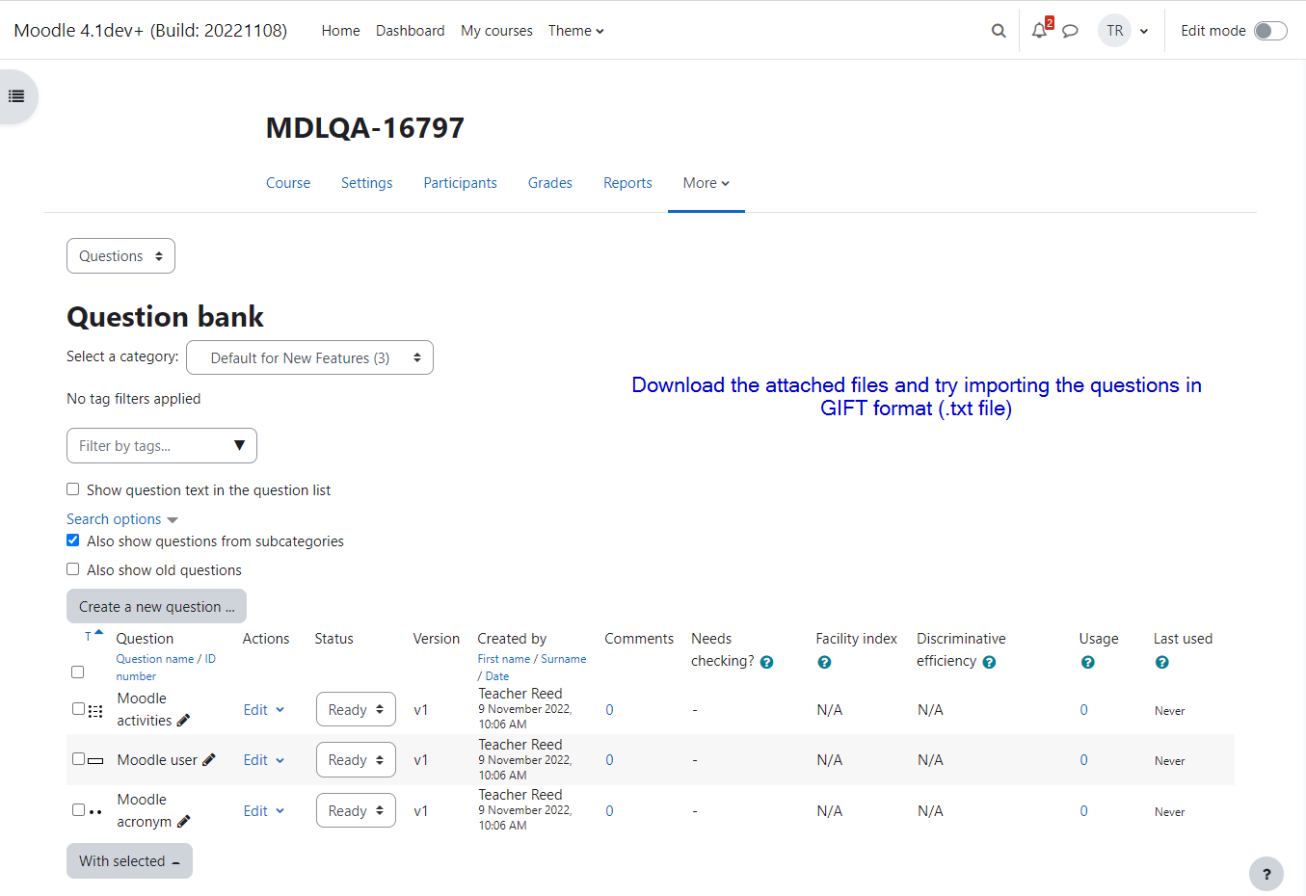Open usage count for Moodle acronym
Screen dimensions: 1306x896
1083,811
